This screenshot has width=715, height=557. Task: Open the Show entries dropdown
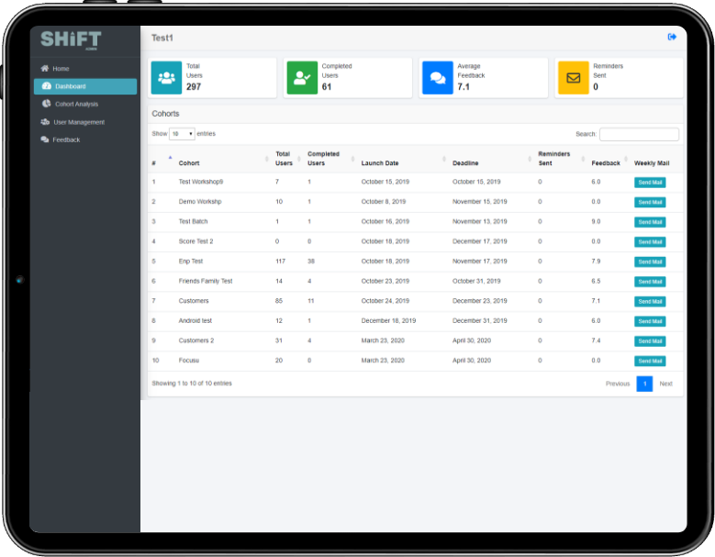(182, 134)
